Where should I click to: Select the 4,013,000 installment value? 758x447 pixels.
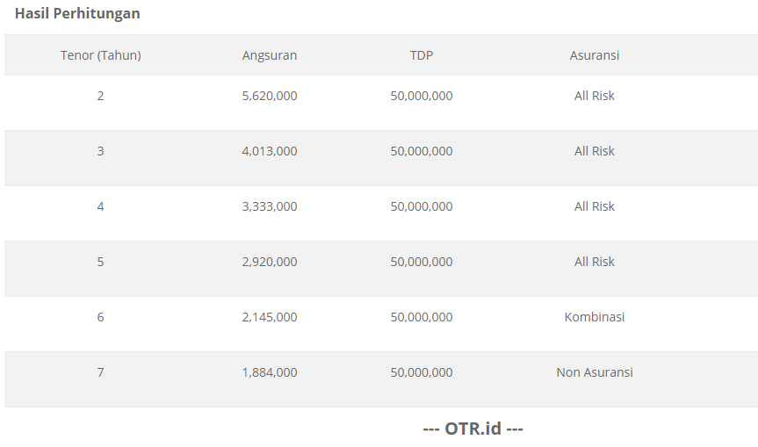[270, 151]
